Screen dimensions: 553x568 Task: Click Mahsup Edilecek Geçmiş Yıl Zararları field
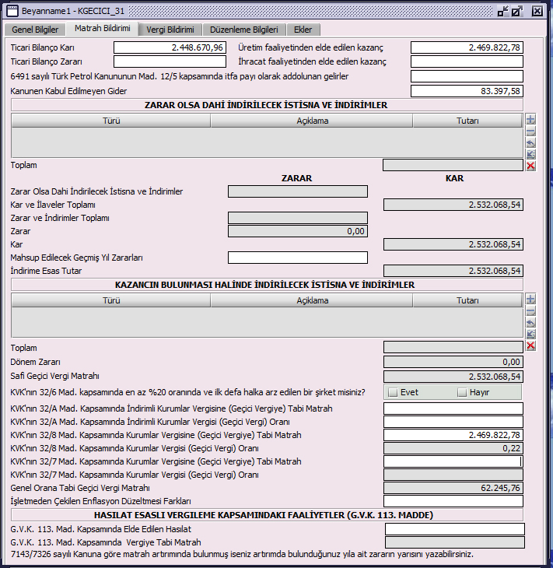pos(298,258)
